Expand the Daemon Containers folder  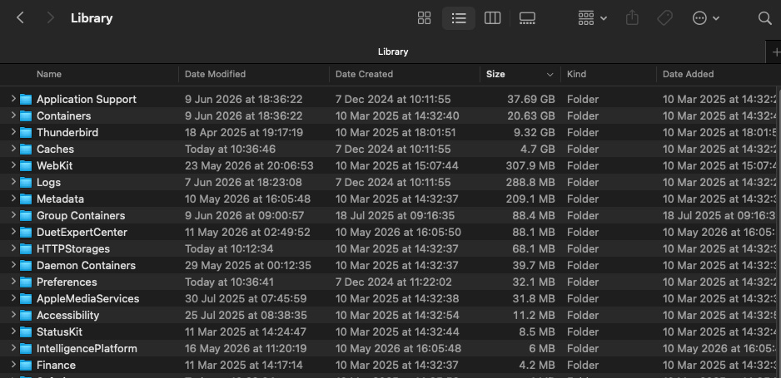click(x=13, y=266)
